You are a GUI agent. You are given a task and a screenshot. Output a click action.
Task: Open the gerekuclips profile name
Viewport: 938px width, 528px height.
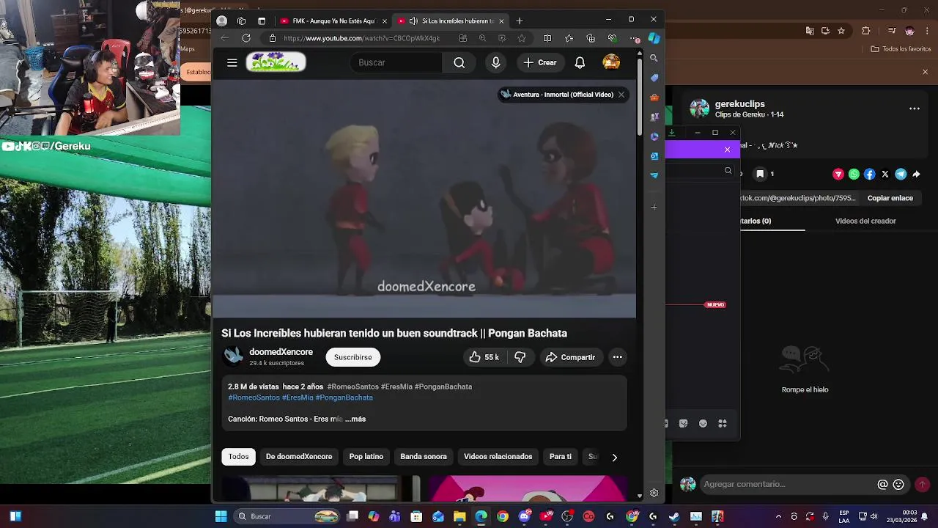click(x=739, y=104)
